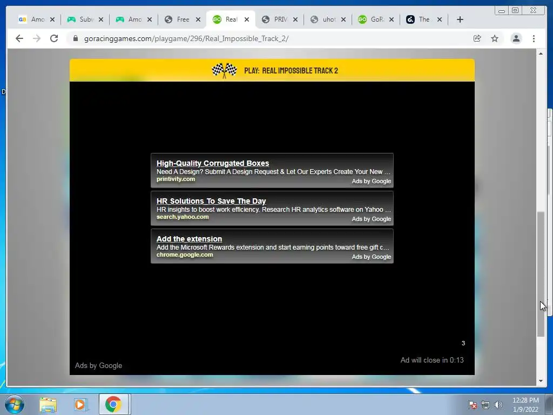Minimize the Chrome window
Viewport: 553px width, 415px height.
502,11
